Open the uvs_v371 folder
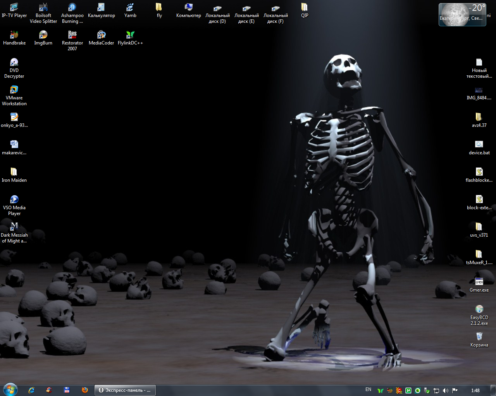The image size is (496, 396). pos(479,230)
